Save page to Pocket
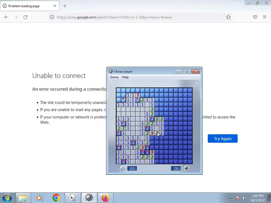271x203 pixels. point(255,17)
